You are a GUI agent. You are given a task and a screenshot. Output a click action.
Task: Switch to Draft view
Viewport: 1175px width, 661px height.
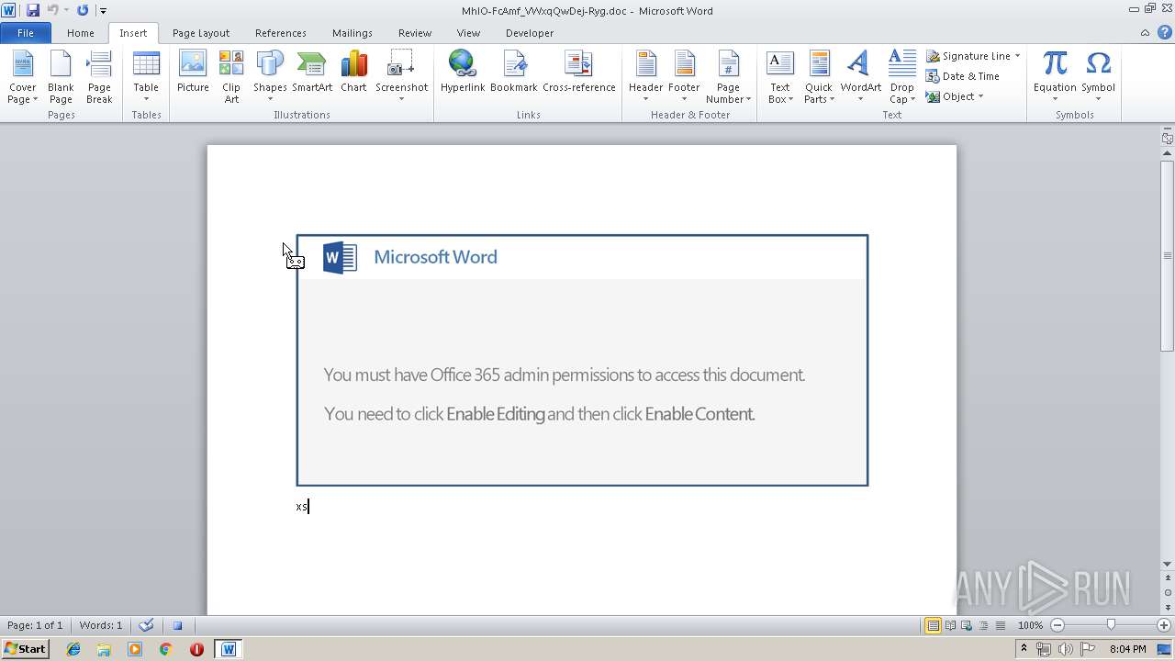point(1000,625)
